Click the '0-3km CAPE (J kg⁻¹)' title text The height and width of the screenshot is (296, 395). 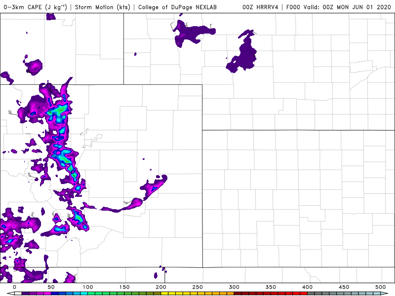35,7
